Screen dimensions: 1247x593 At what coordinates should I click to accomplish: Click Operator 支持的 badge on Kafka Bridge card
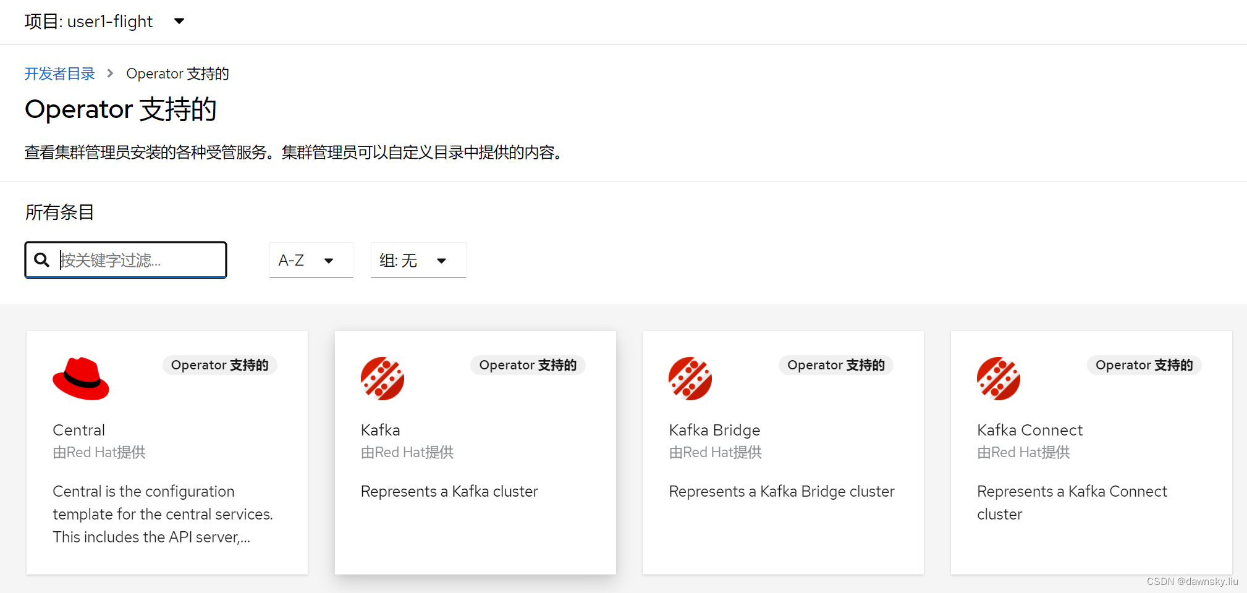pyautogui.click(x=836, y=365)
